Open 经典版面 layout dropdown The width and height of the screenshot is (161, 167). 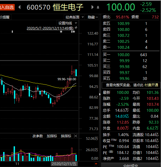coord(75,17)
